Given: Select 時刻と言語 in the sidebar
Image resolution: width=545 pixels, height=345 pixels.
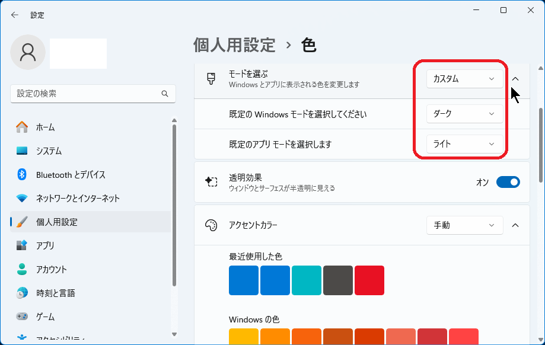Looking at the screenshot, I should coord(55,293).
